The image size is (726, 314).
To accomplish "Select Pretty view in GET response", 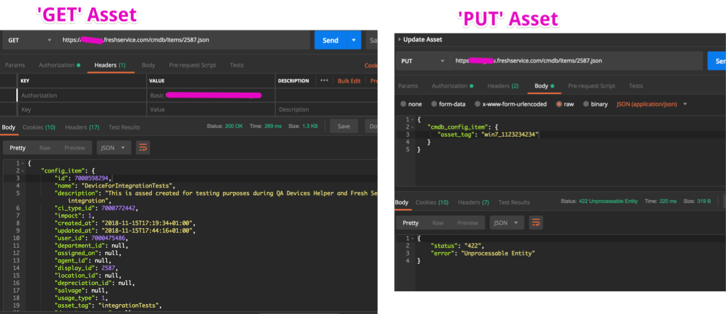I will click(x=18, y=148).
